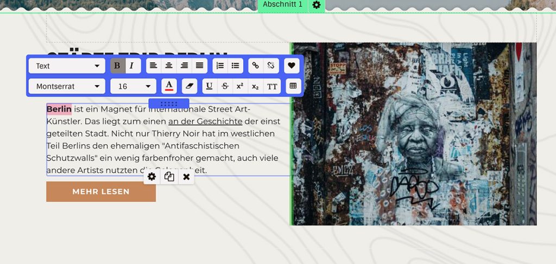Click the MEHR LESEN button

coord(101,191)
